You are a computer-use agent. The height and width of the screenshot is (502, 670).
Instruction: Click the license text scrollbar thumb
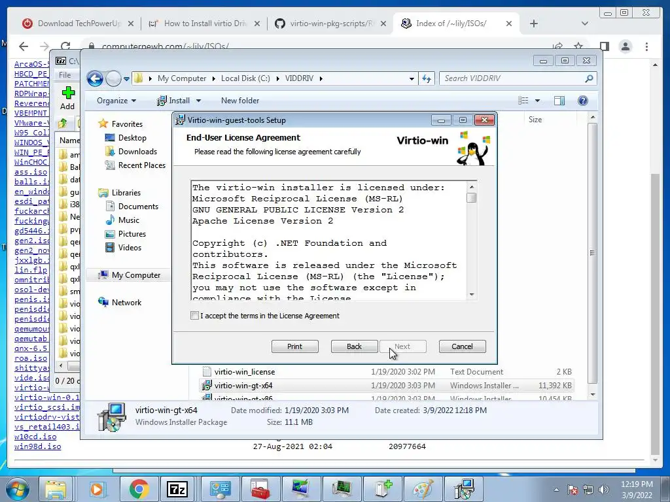point(471,197)
